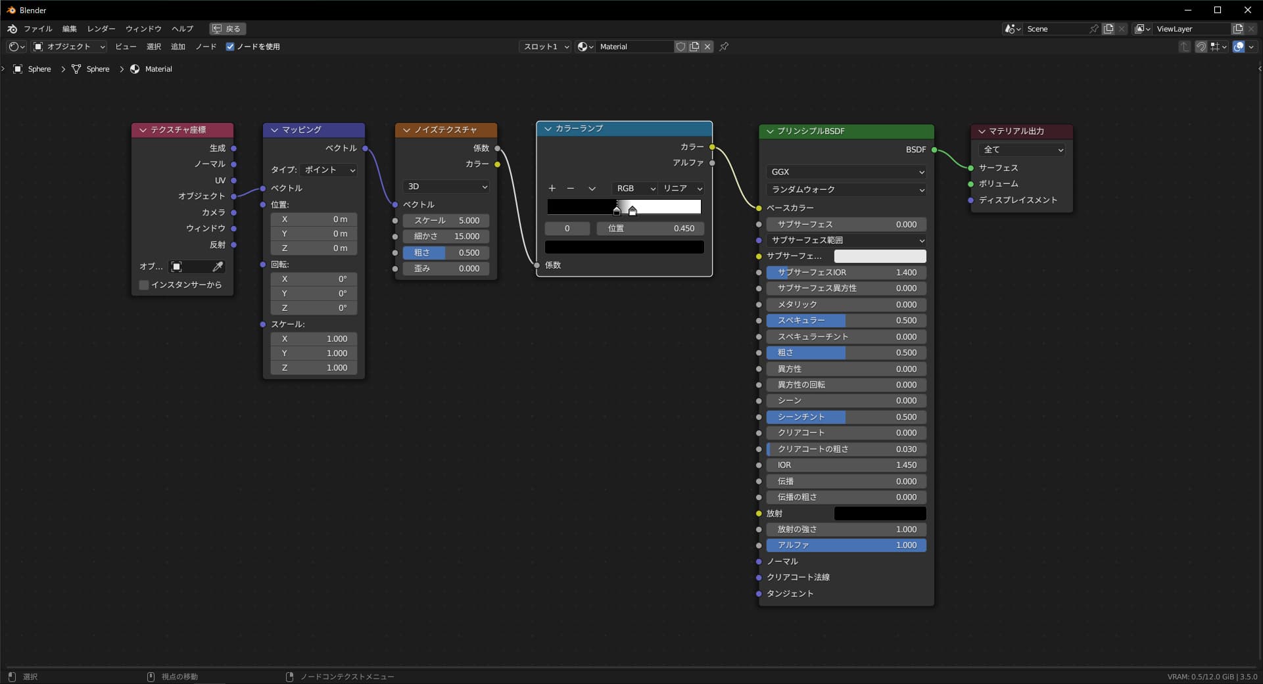Click the color ramp 位置 0.450 field
The height and width of the screenshot is (684, 1263).
[x=650, y=229]
